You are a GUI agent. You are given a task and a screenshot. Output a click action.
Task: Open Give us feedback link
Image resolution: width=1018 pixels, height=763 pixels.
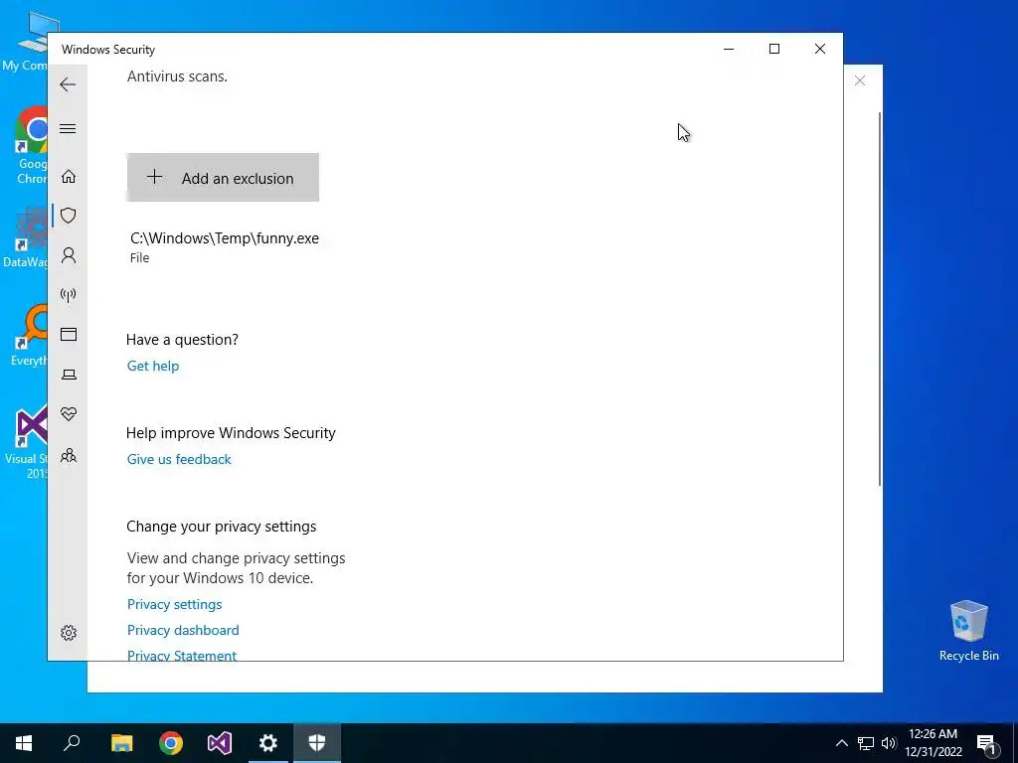[x=179, y=459]
